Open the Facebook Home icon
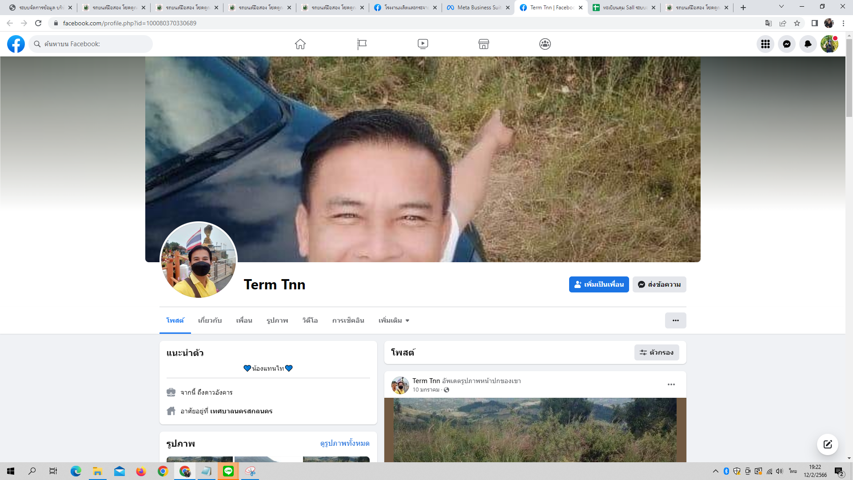853x480 pixels. [x=300, y=44]
